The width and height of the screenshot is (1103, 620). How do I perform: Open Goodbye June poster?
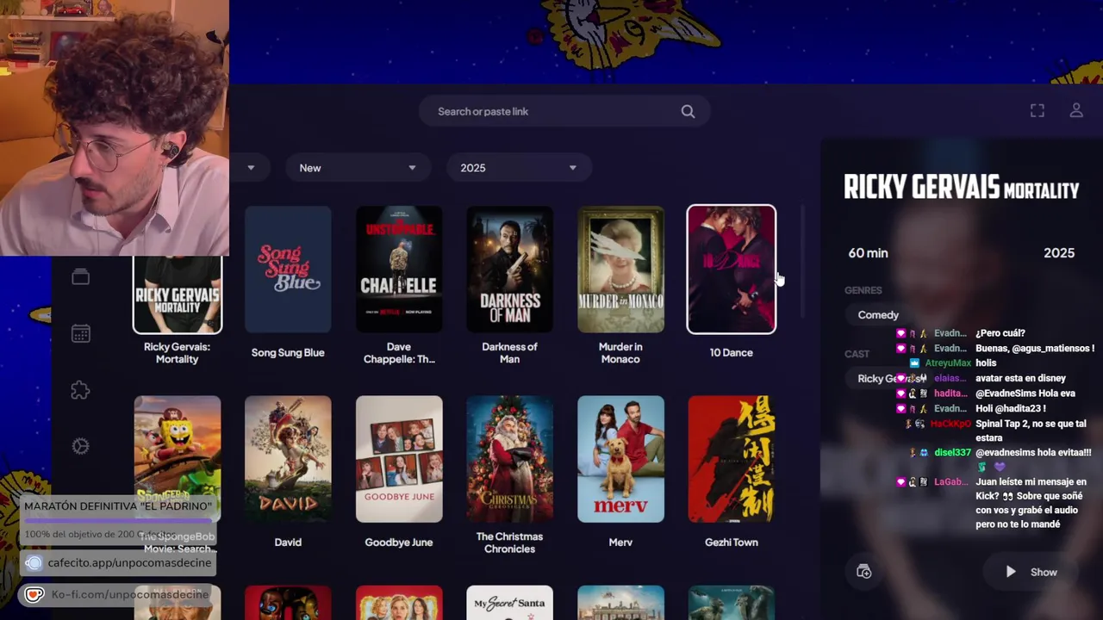pos(399,459)
